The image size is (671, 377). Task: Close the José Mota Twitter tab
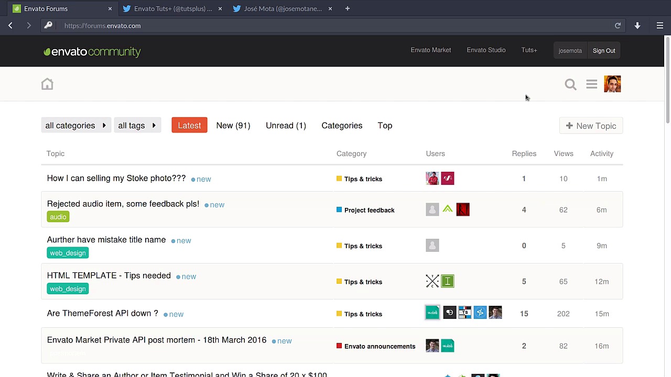[330, 8]
